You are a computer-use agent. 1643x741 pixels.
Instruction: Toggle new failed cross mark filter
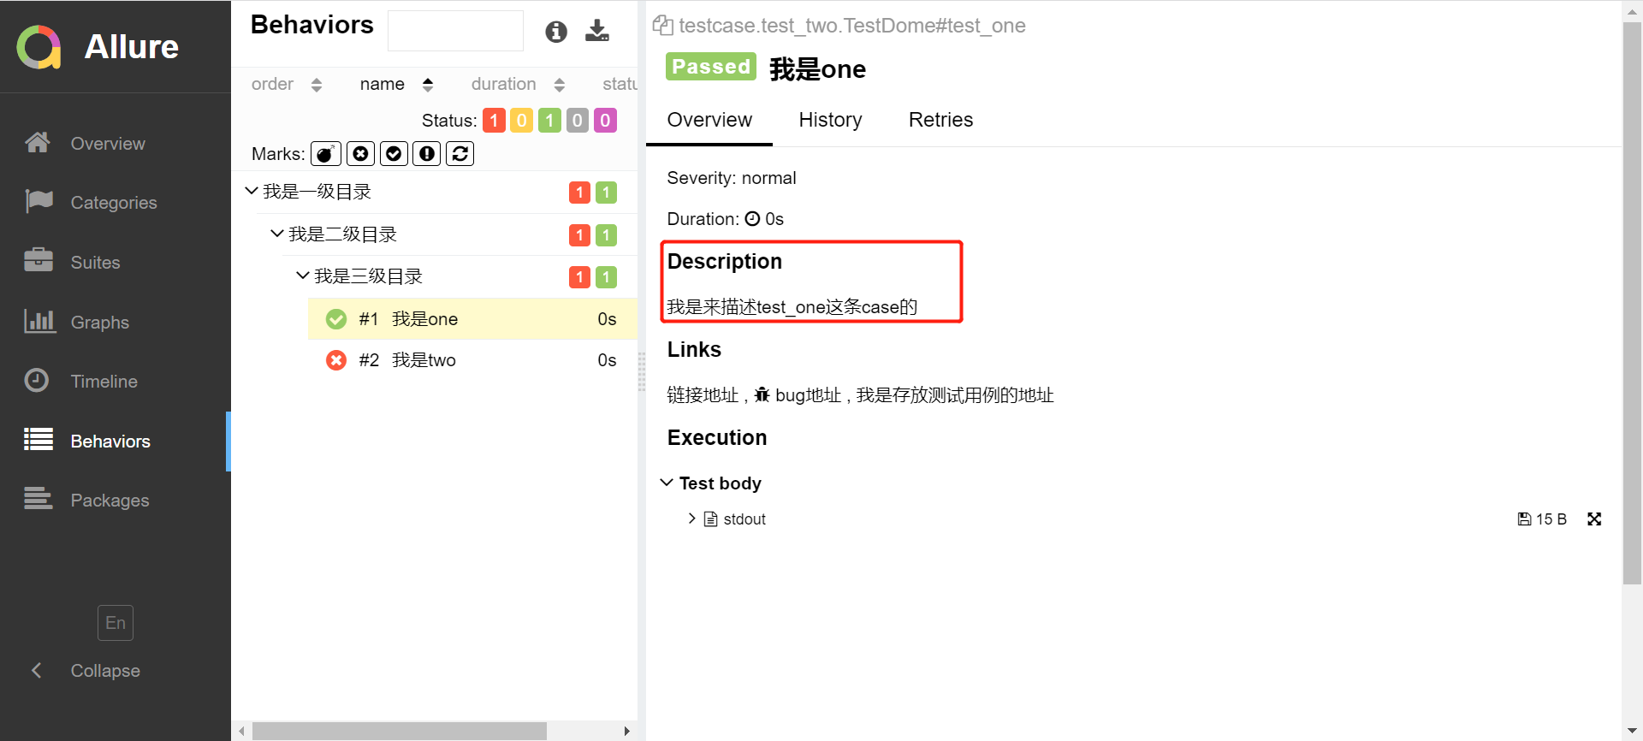tap(361, 154)
